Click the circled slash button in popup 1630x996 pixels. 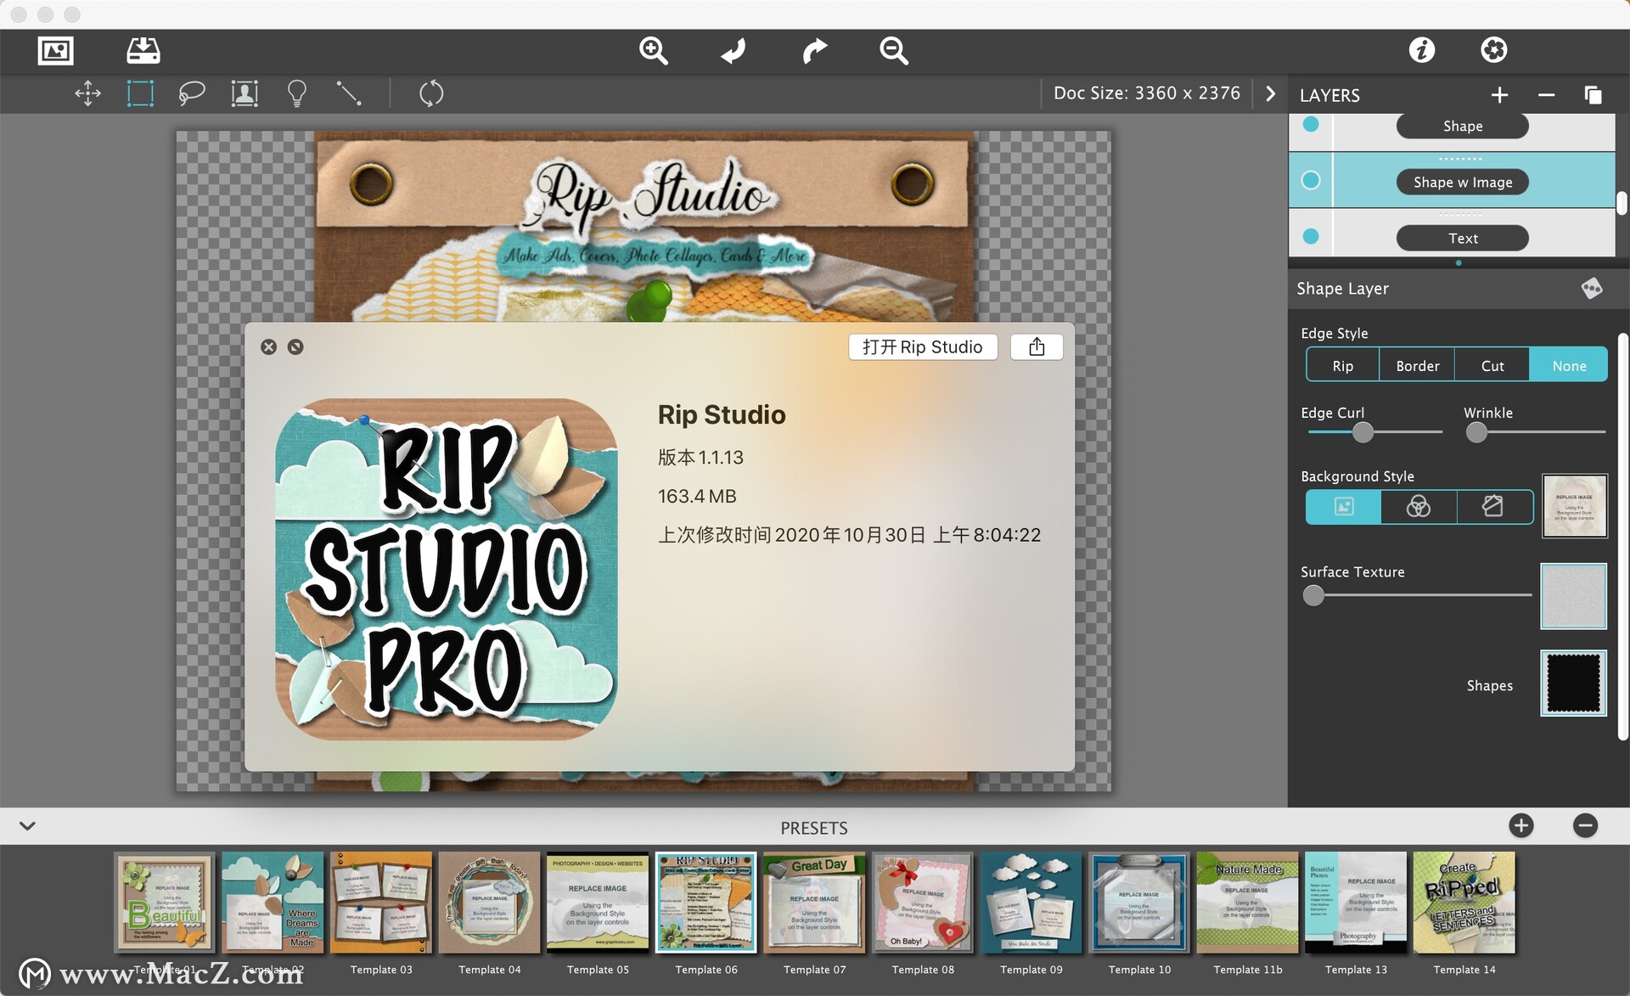pyautogui.click(x=295, y=346)
